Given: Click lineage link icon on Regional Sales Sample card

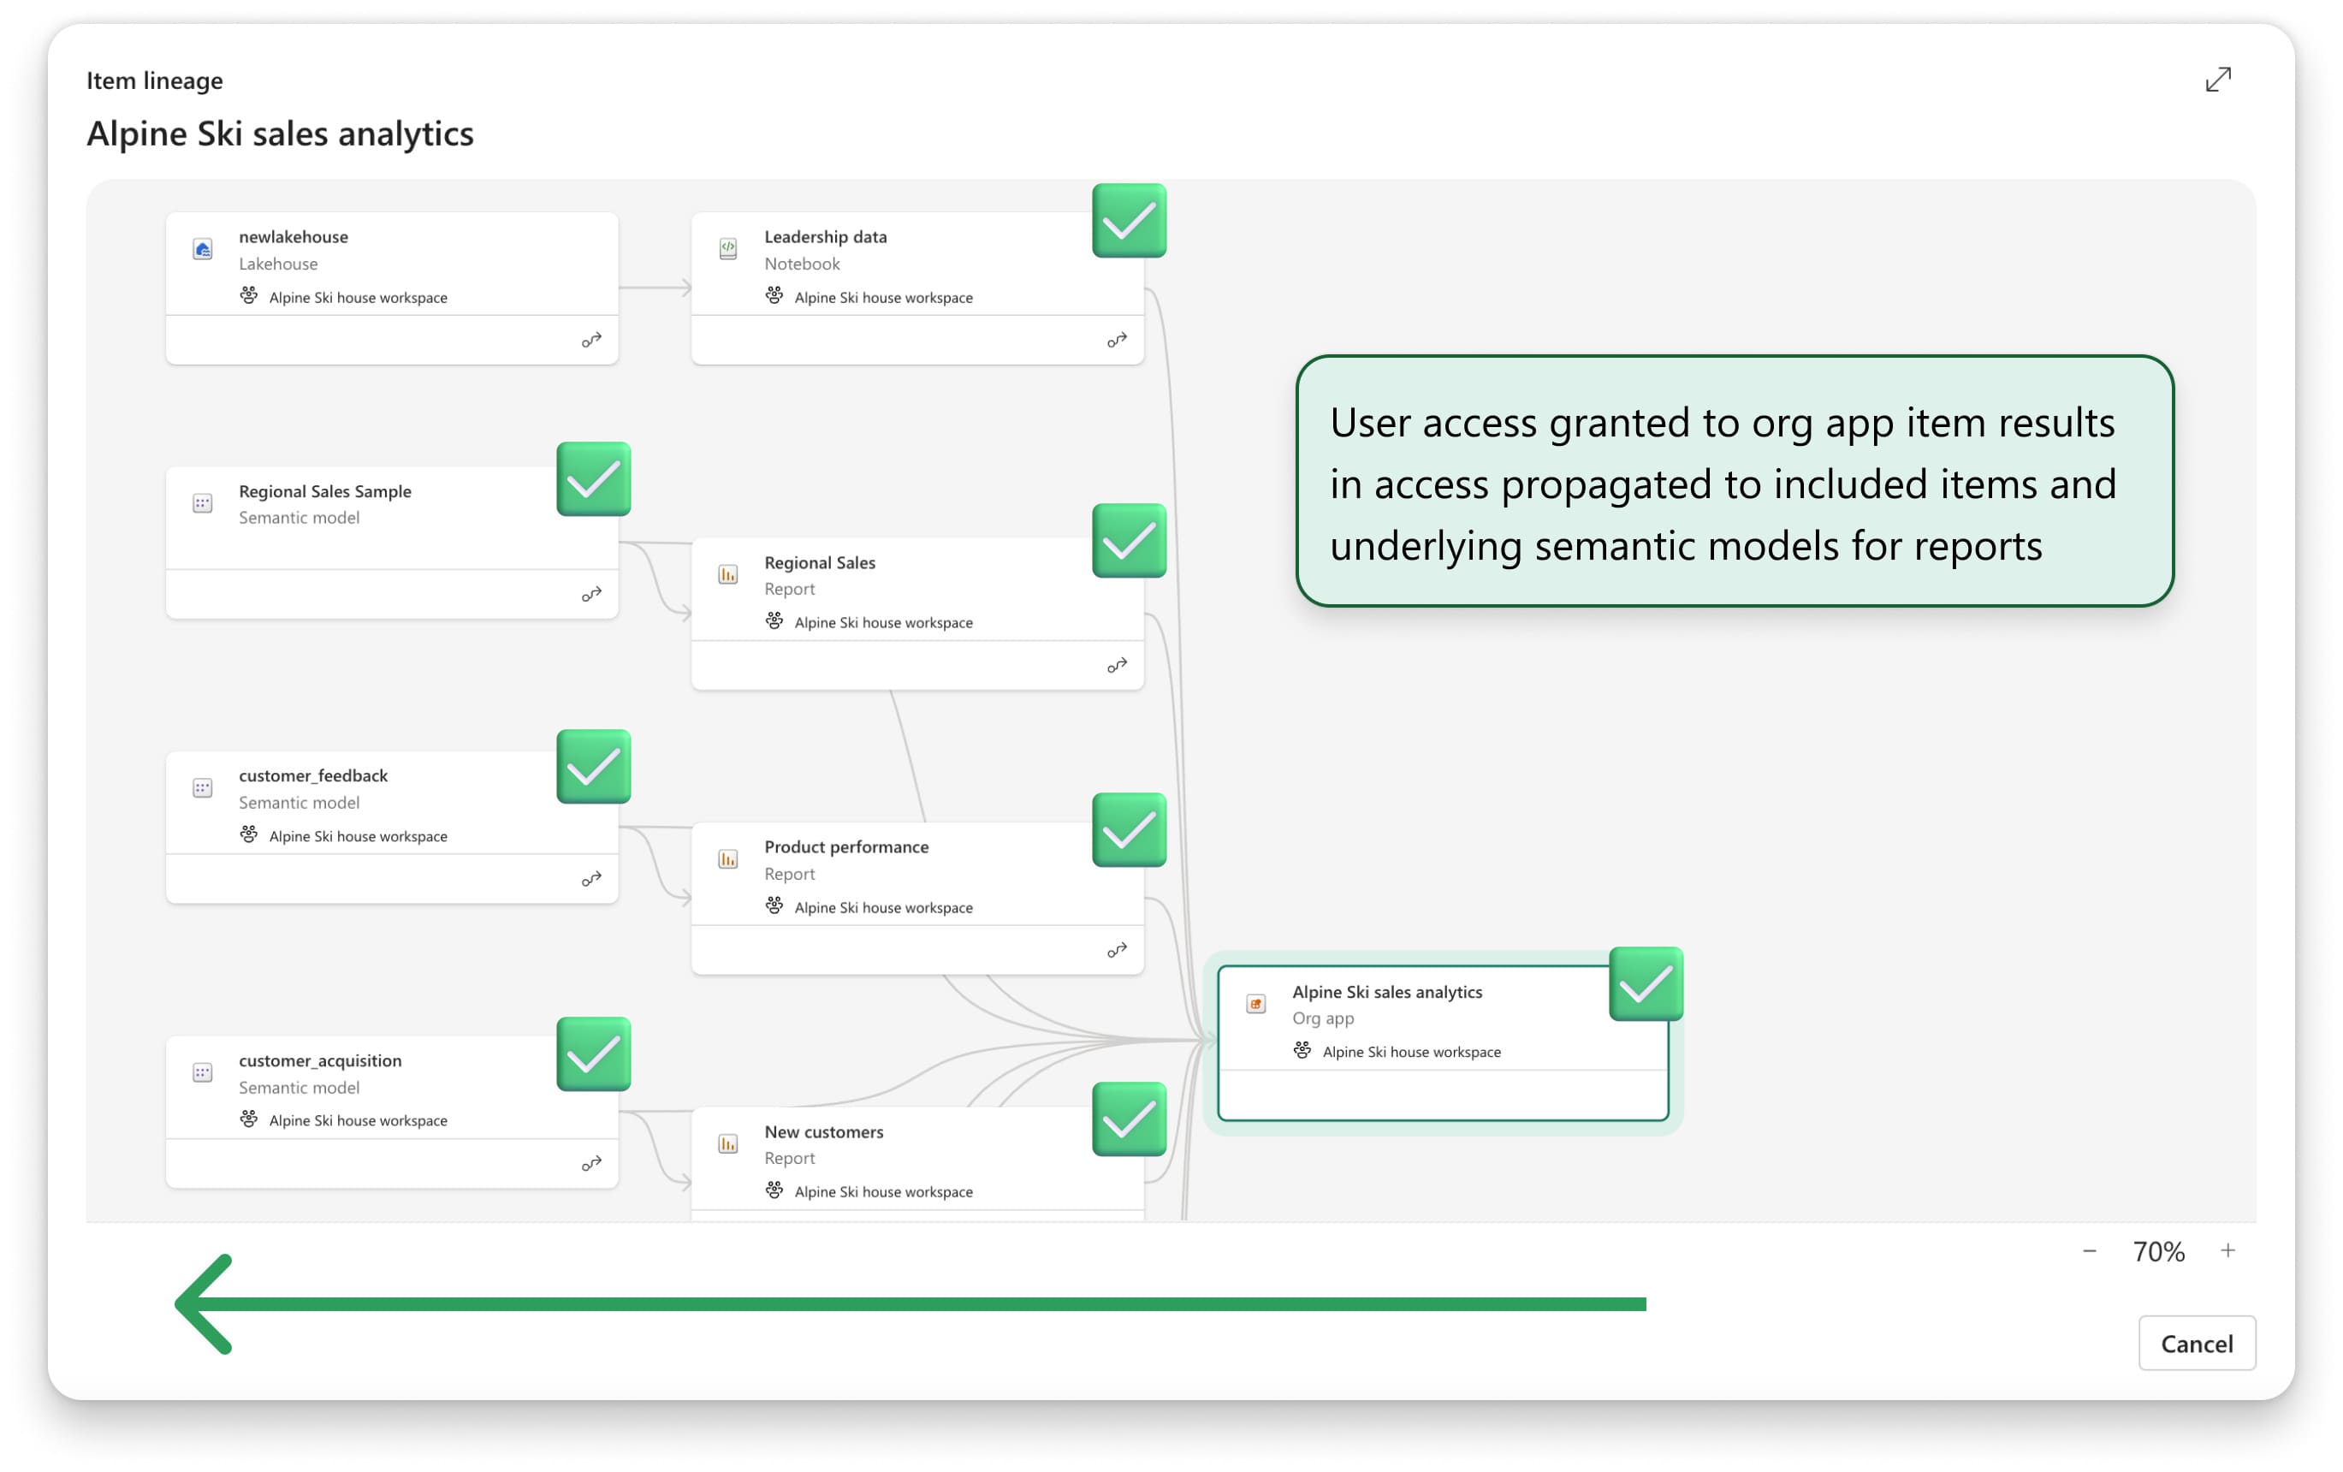Looking at the screenshot, I should [591, 595].
